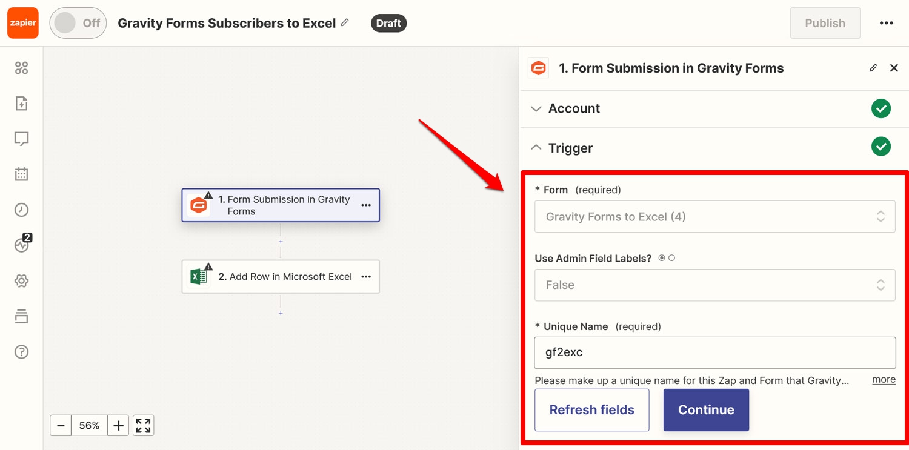The width and height of the screenshot is (909, 450).
Task: Collapse the Trigger section
Action: [714, 148]
